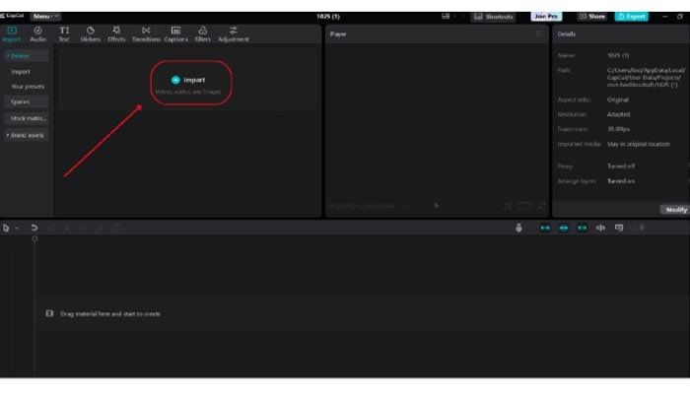Viewport: 690px width, 394px height.
Task: Open the Audio tab
Action: [x=37, y=33]
